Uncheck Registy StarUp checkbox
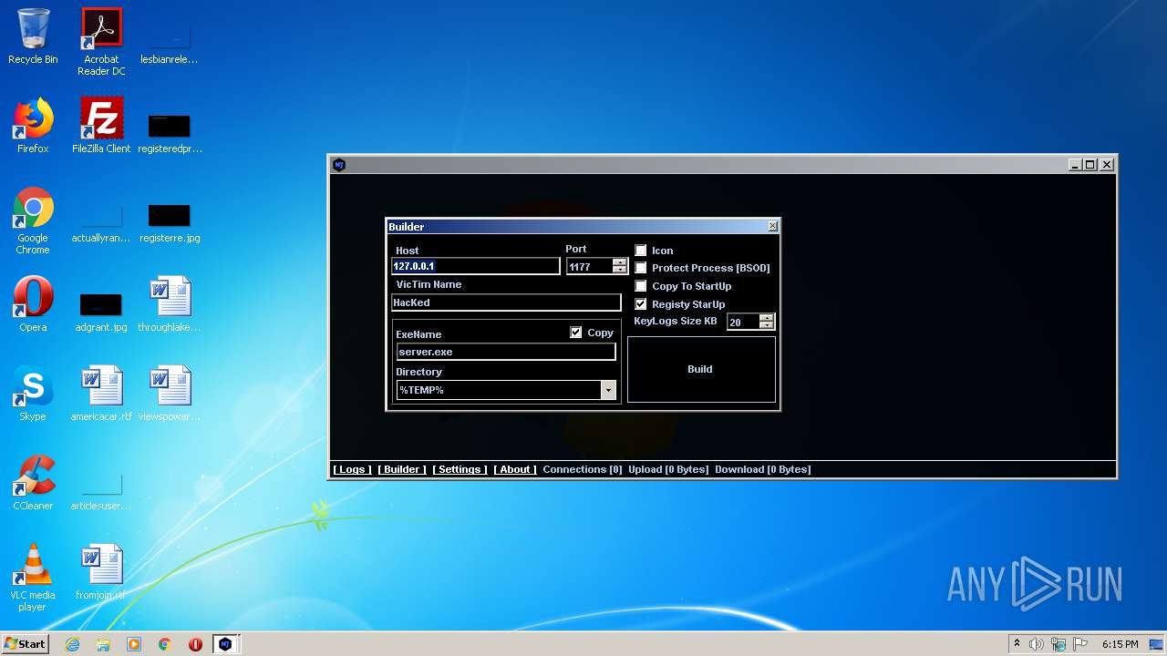 (641, 304)
